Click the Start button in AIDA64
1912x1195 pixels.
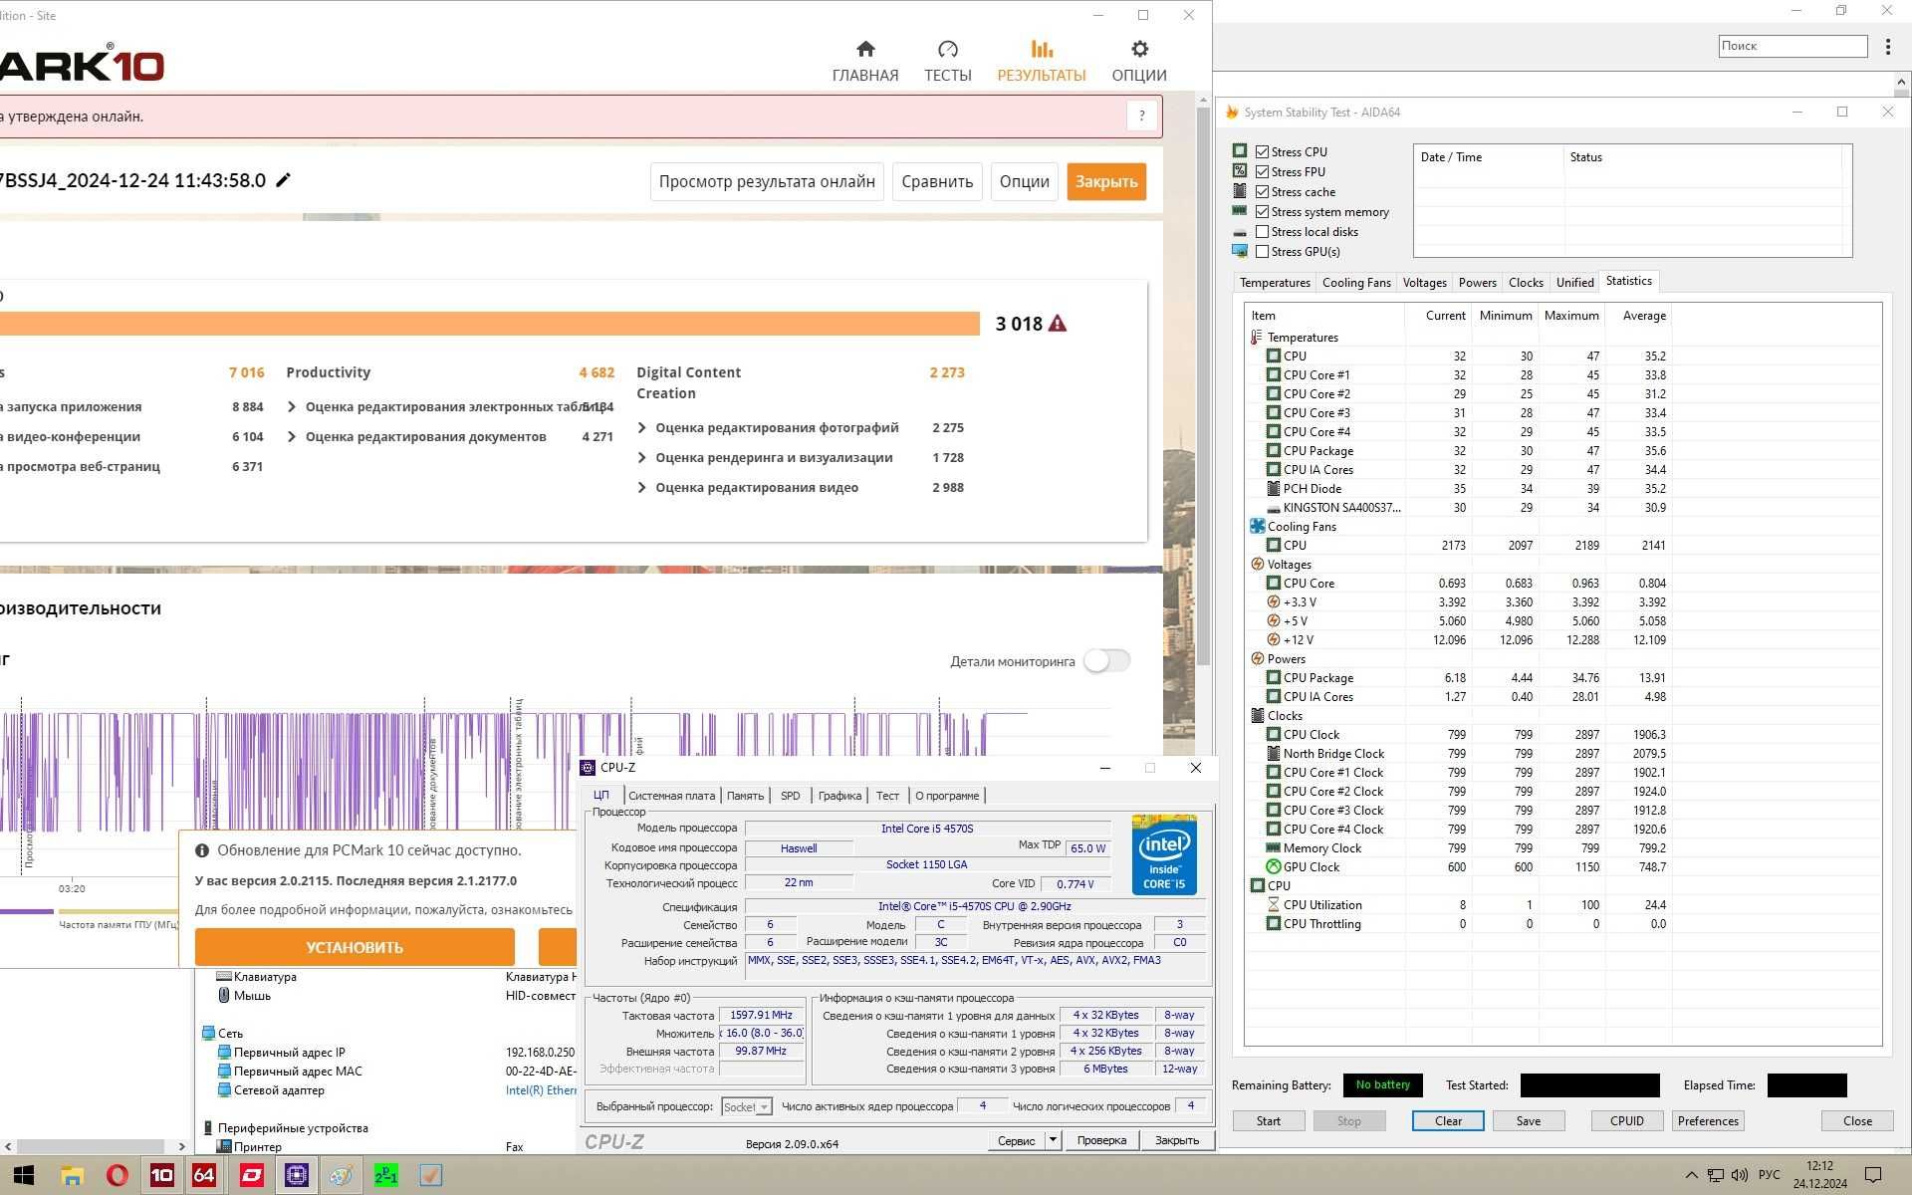click(x=1269, y=1120)
